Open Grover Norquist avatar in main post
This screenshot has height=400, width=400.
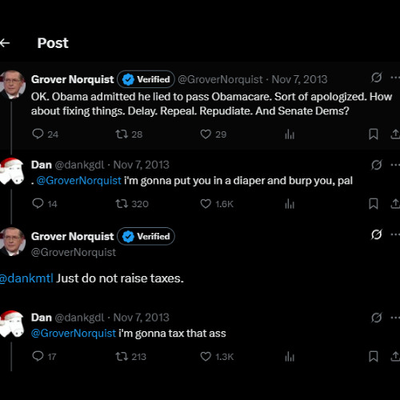pyautogui.click(x=12, y=242)
